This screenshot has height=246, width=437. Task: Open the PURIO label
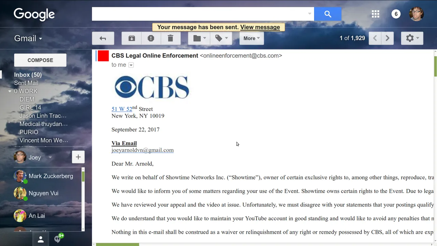tap(29, 132)
